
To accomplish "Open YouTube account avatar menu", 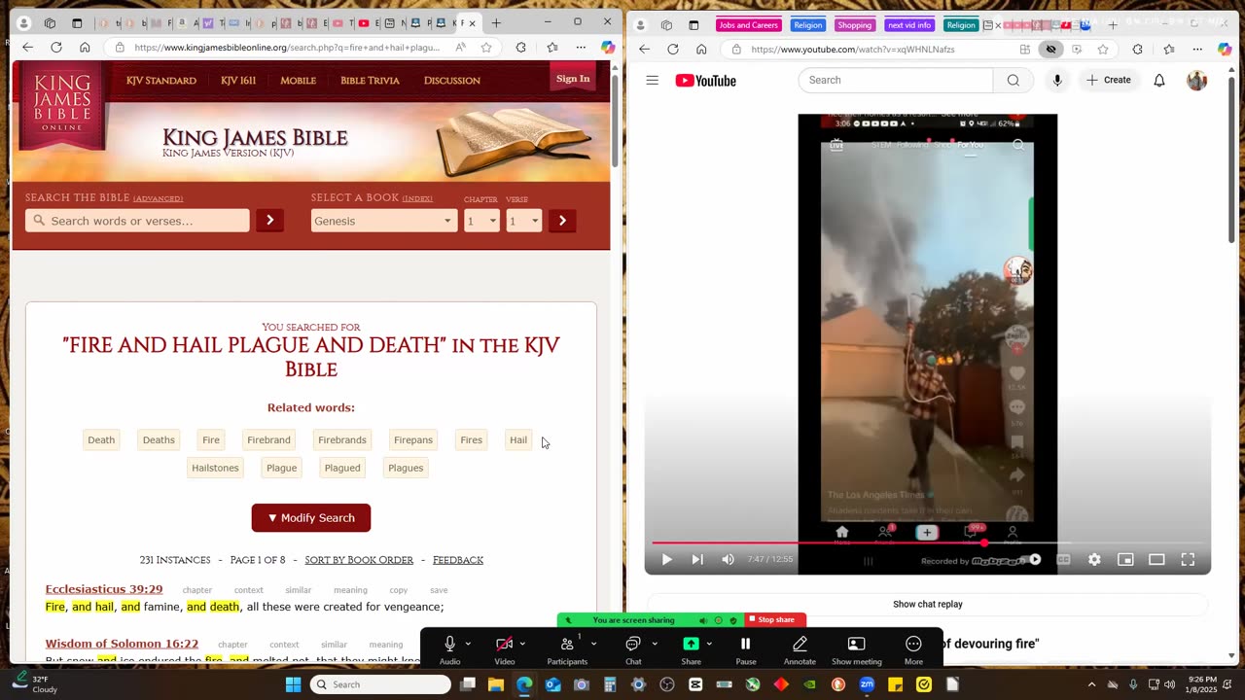I will point(1197,80).
